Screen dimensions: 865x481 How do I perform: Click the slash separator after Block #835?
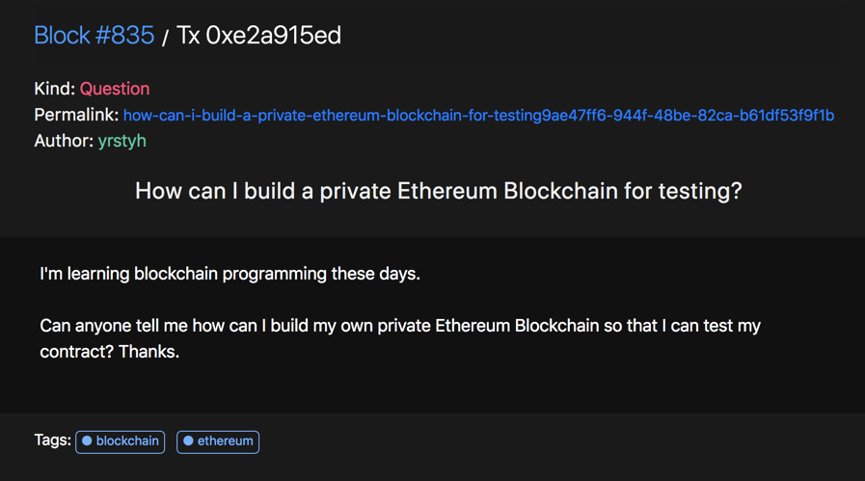pyautogui.click(x=165, y=38)
